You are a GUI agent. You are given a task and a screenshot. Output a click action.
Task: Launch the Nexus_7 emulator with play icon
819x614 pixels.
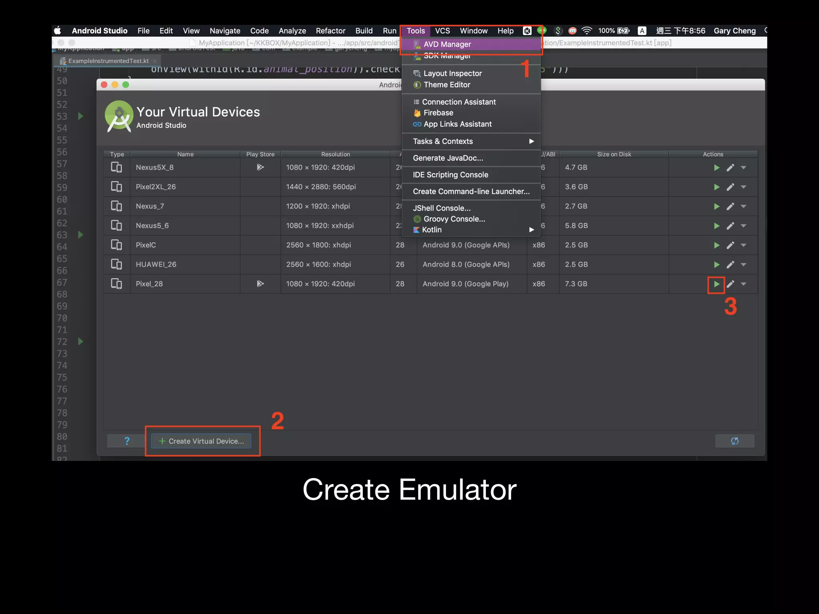(717, 206)
